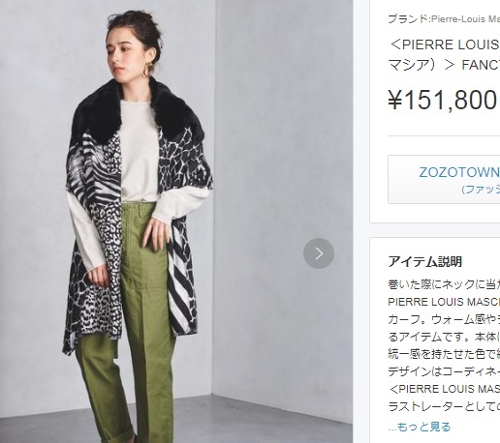Select description line starting 統一感を持たせた
Screen dimensions: 500x443
pyautogui.click(x=444, y=354)
